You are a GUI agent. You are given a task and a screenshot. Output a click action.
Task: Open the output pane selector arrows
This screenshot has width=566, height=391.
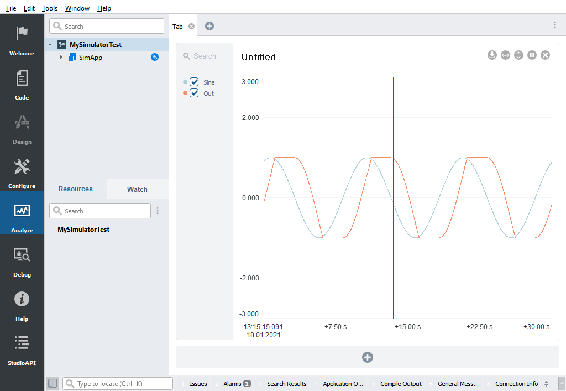[x=546, y=384]
